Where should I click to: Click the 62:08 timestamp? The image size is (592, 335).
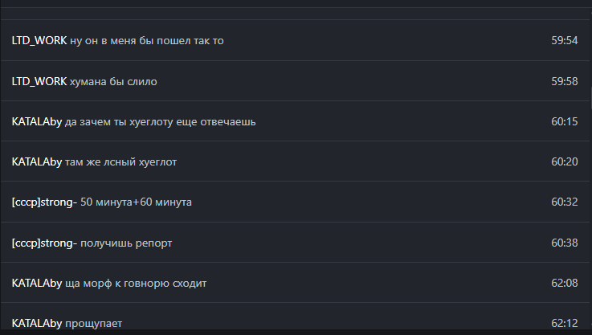click(x=564, y=283)
